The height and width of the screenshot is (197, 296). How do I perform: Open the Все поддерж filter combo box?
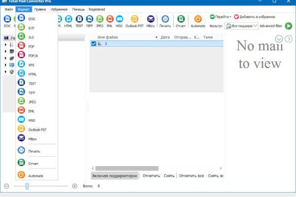coord(241,26)
